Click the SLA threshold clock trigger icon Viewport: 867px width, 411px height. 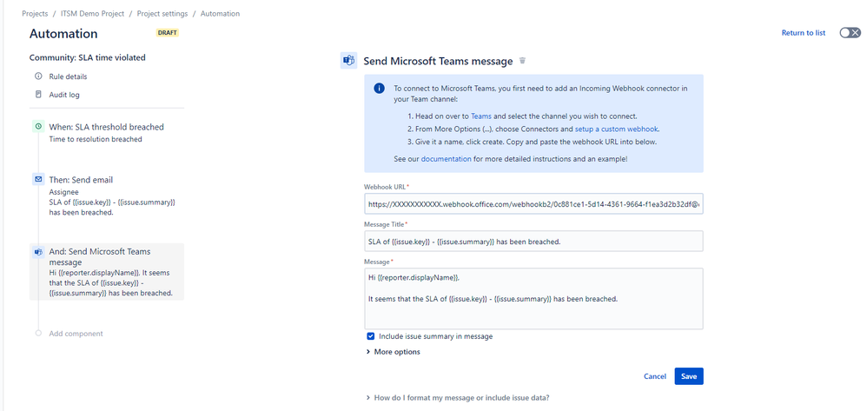click(38, 127)
